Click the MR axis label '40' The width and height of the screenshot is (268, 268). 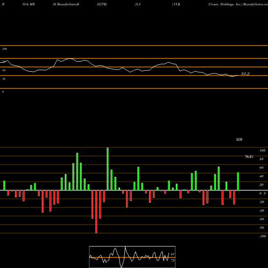[x=261, y=176]
